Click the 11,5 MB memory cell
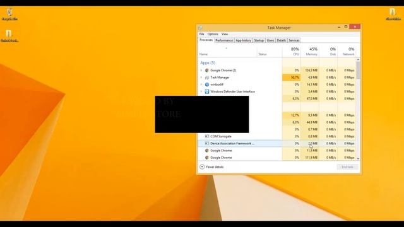 [310, 151]
